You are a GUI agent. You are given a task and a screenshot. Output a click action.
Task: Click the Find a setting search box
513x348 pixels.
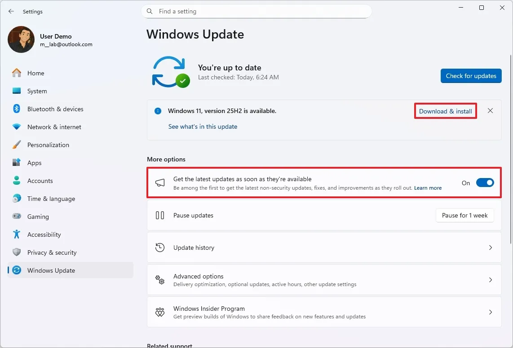(256, 11)
